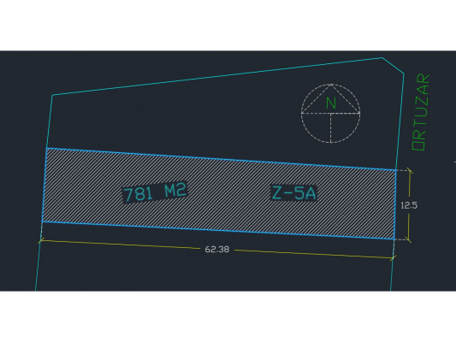The width and height of the screenshot is (456, 342).
Task: Click the bottom tick of 12.5 dimension
Action: pos(409,240)
